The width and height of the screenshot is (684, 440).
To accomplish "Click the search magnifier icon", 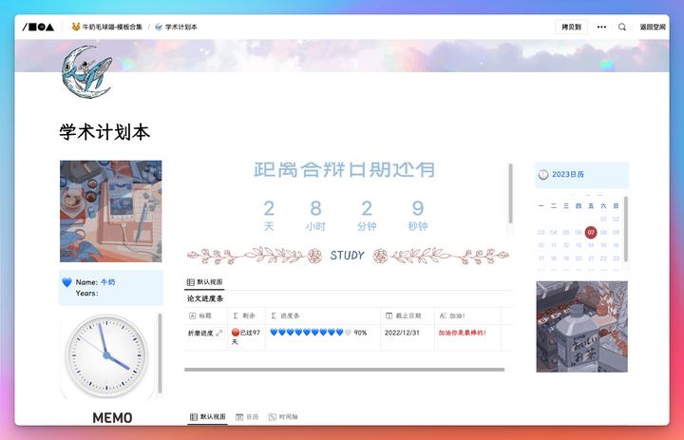I will [622, 27].
